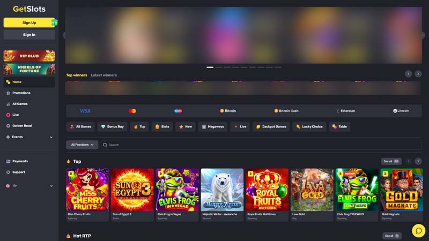Open Sun of Egypt 3 game

(x=132, y=194)
